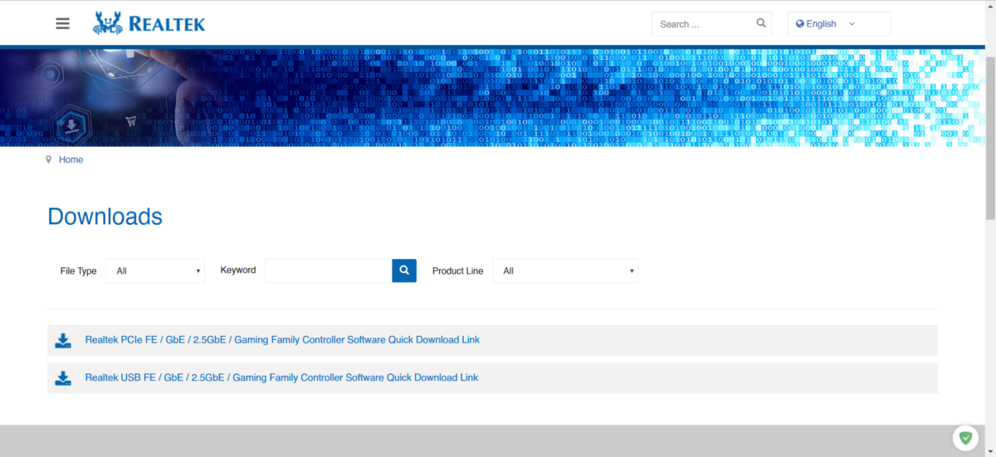
Task: Click the green shield badge icon
Action: click(x=965, y=437)
